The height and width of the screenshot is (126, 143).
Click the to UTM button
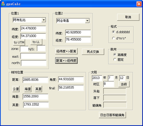19,42
